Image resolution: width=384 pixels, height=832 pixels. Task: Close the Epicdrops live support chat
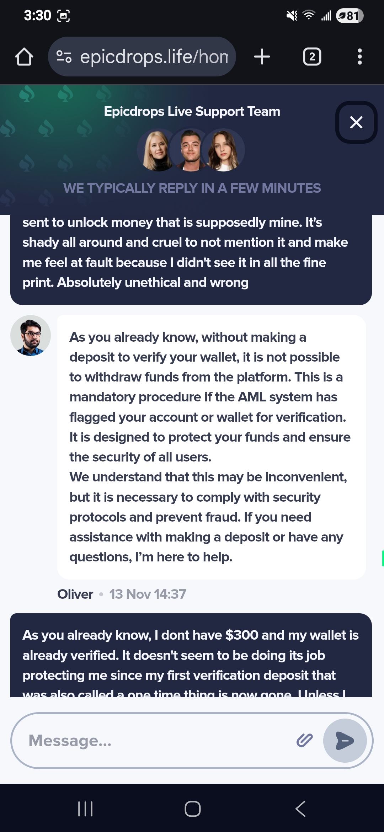356,122
